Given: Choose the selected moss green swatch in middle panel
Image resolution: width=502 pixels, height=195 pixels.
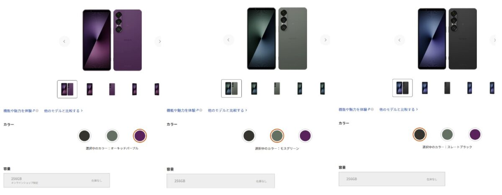Looking at the screenshot, I should coord(277,135).
